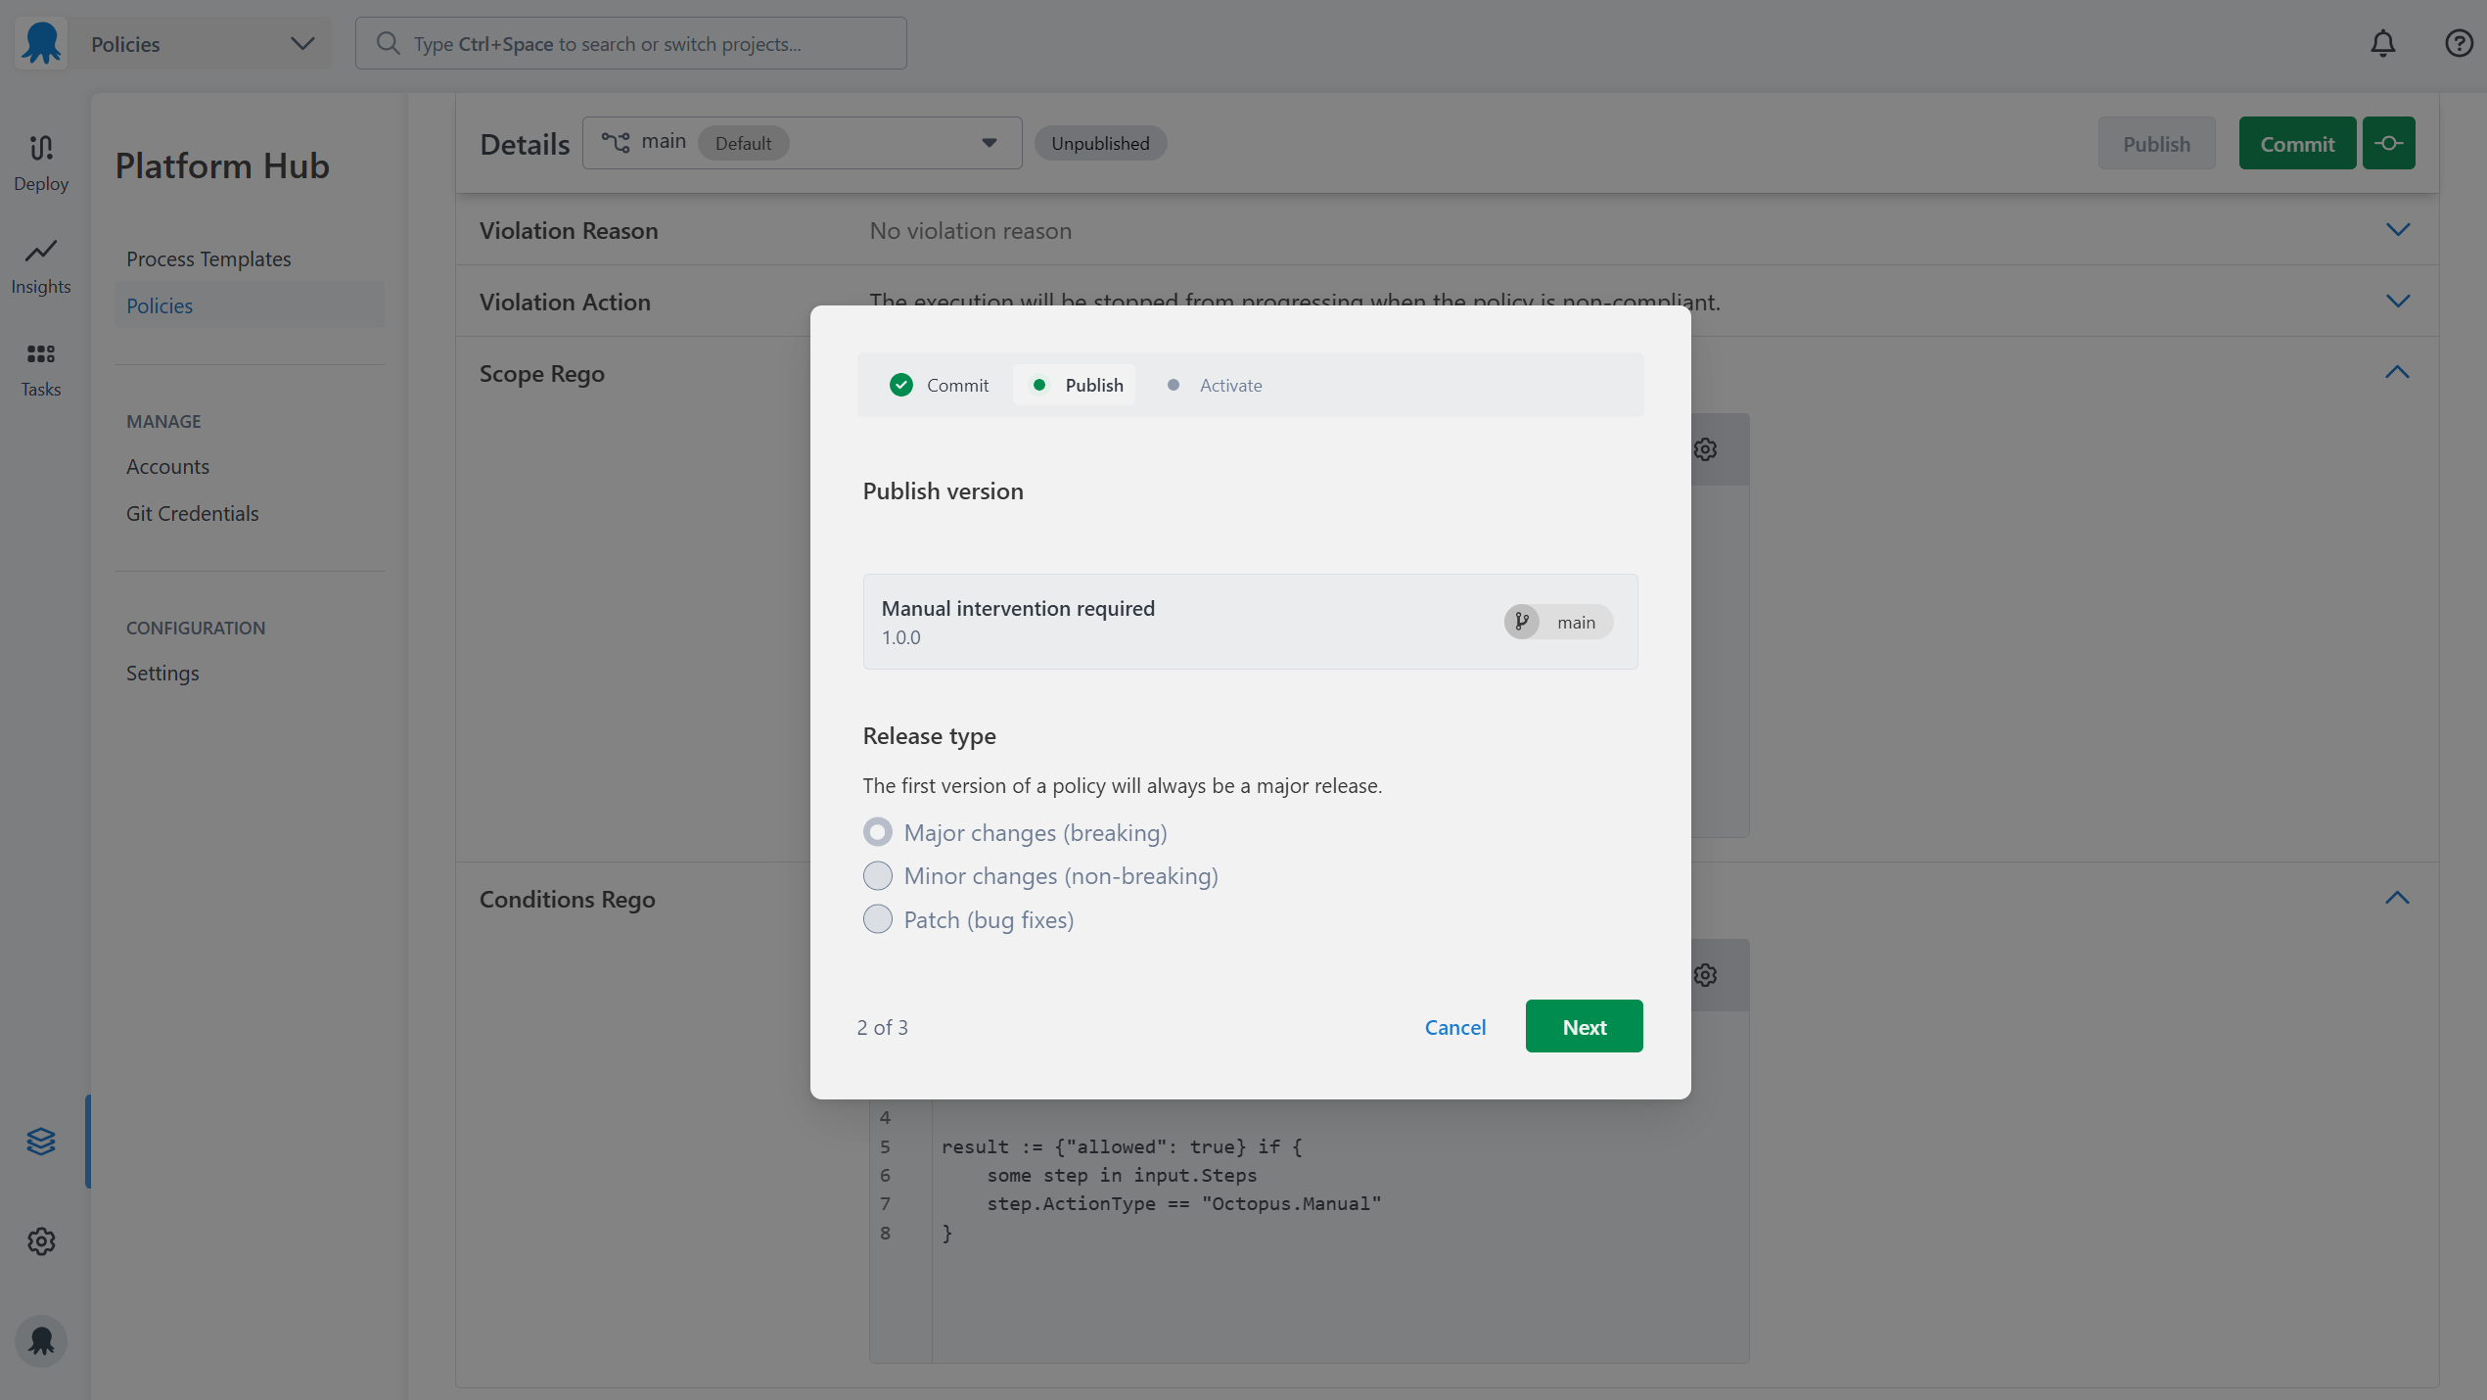Choose Patch (bug fixes) release type
The width and height of the screenshot is (2487, 1400).
(x=877, y=918)
